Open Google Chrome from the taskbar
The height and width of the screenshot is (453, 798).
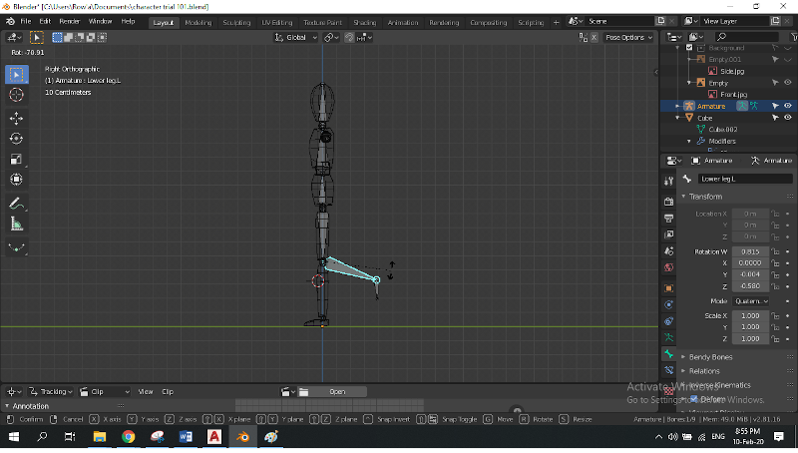129,437
